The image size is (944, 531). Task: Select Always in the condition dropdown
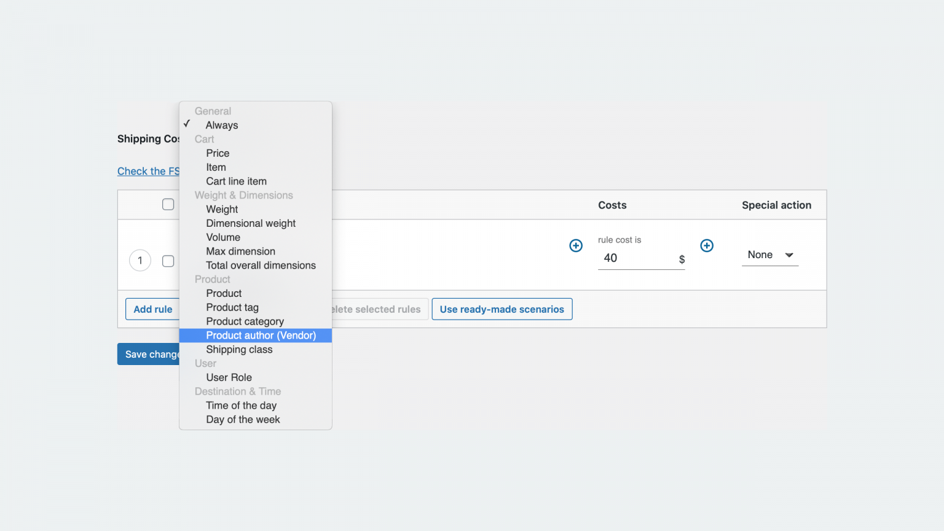pos(221,125)
